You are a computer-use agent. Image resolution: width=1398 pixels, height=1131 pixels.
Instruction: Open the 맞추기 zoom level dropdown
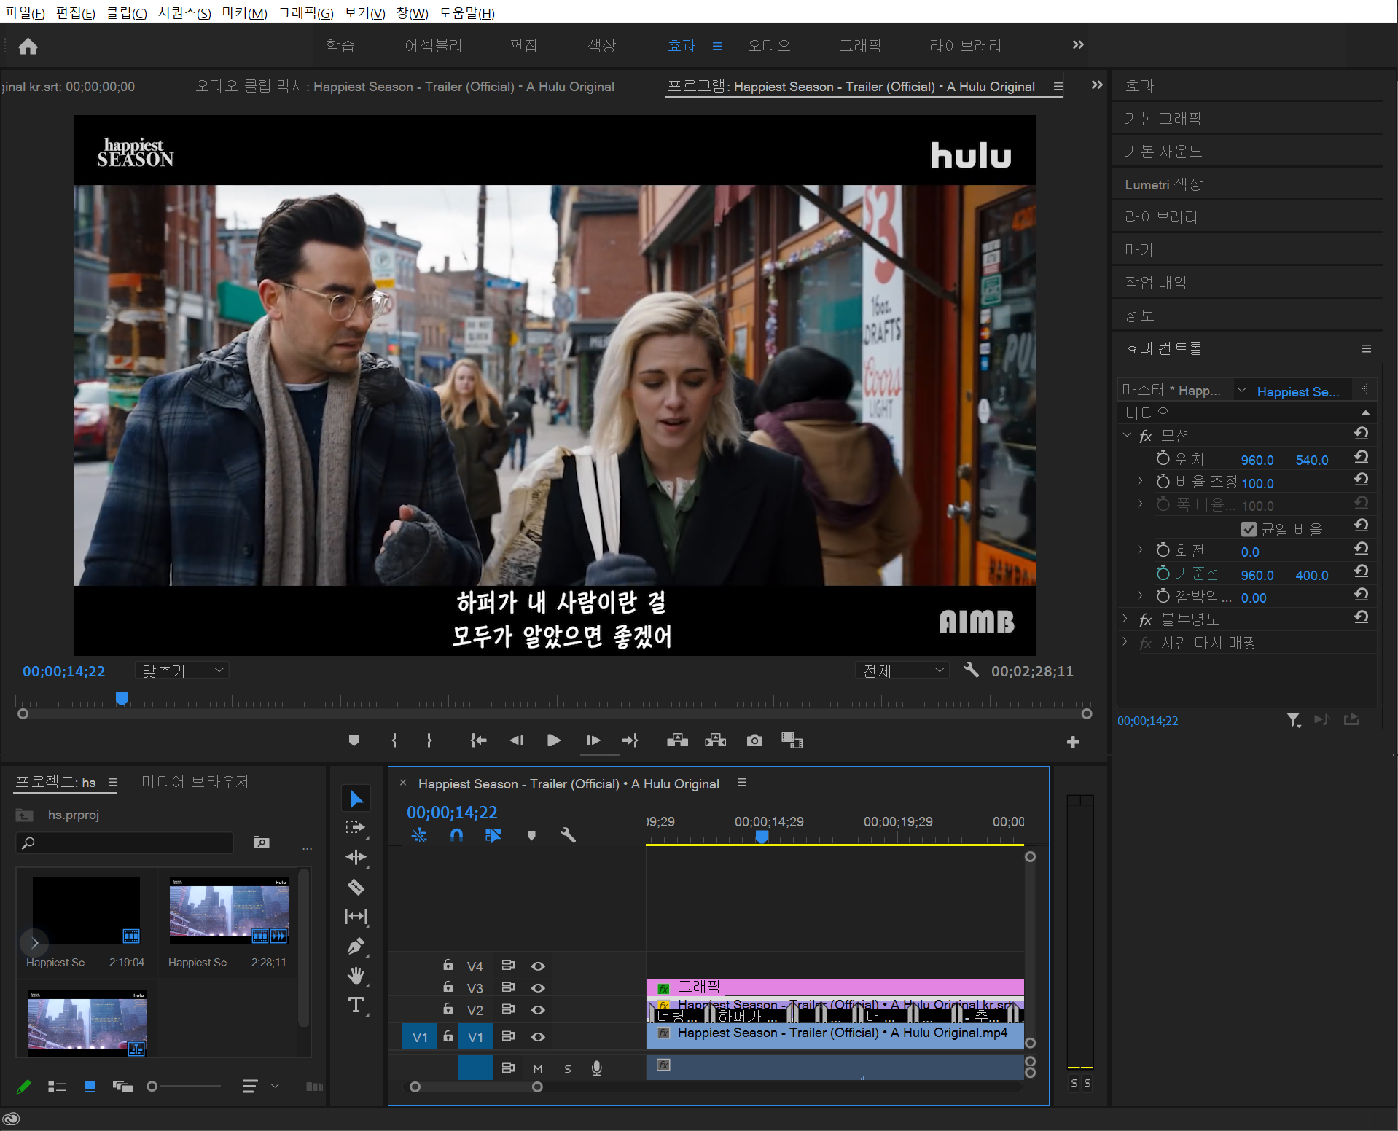tap(182, 670)
